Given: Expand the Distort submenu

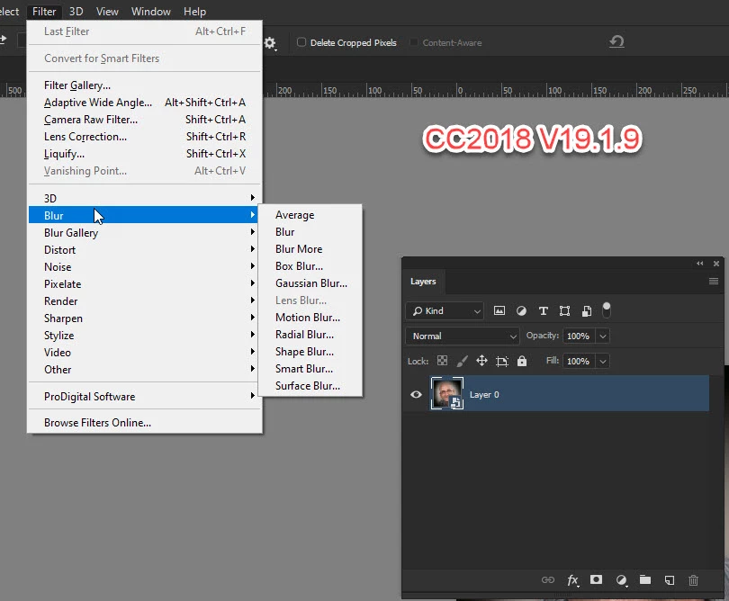Looking at the screenshot, I should [143, 249].
